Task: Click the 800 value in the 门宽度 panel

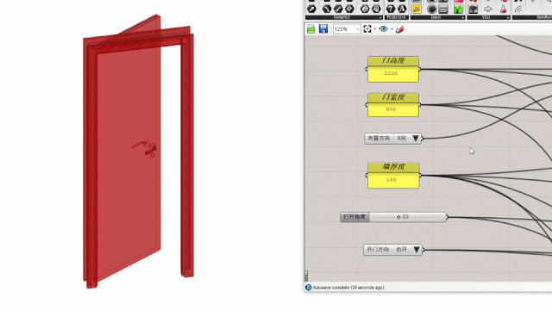Action: point(391,109)
